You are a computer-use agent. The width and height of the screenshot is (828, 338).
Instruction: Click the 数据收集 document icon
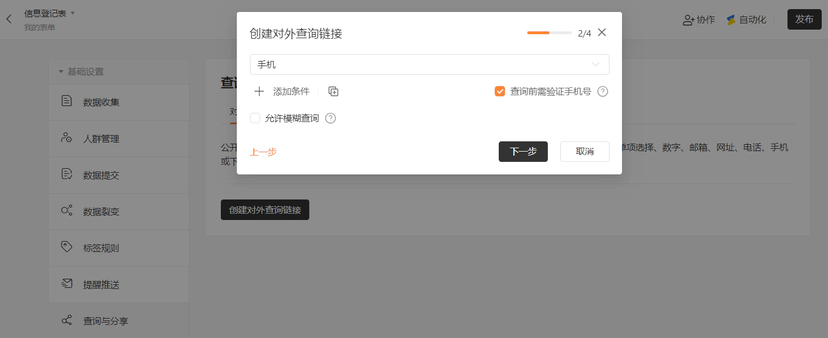coord(67,101)
